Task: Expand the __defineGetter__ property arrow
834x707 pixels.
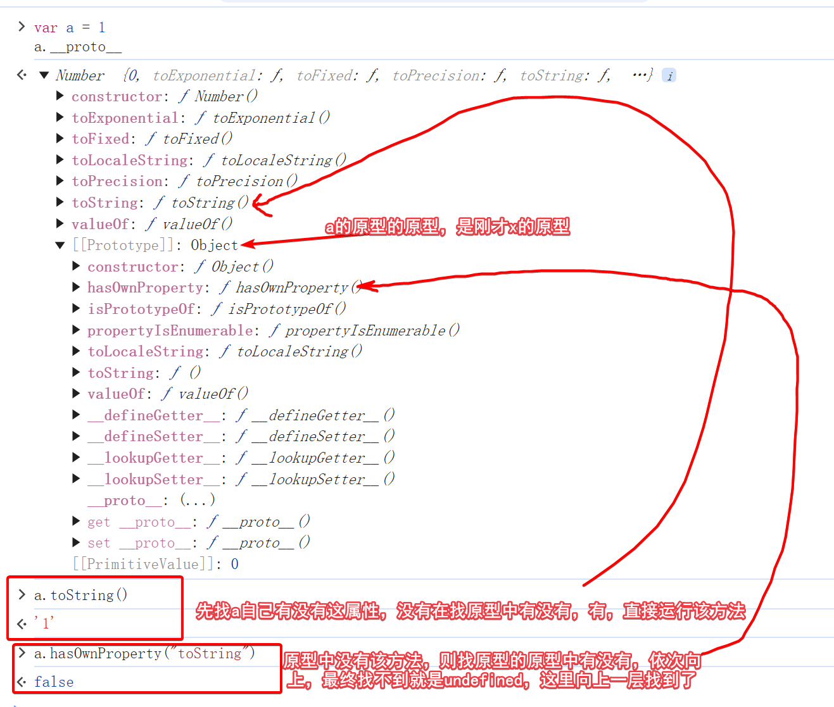Action: click(x=76, y=415)
